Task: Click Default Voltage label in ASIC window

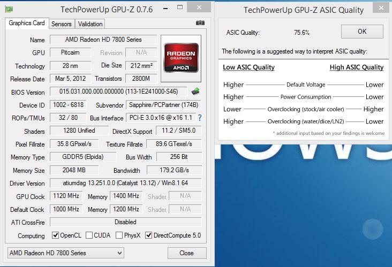Action: [x=306, y=85]
